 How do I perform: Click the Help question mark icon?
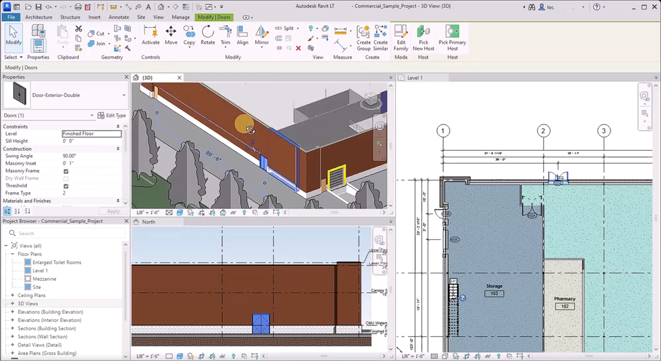(597, 7)
